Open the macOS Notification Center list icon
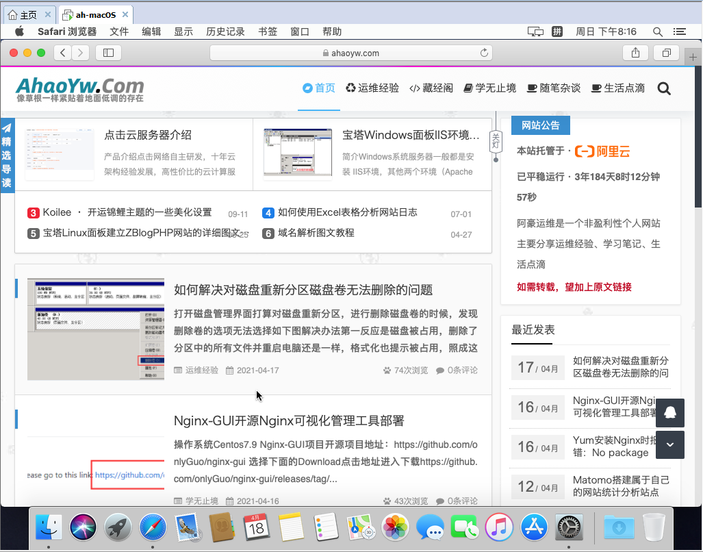This screenshot has width=703, height=552. 679,32
